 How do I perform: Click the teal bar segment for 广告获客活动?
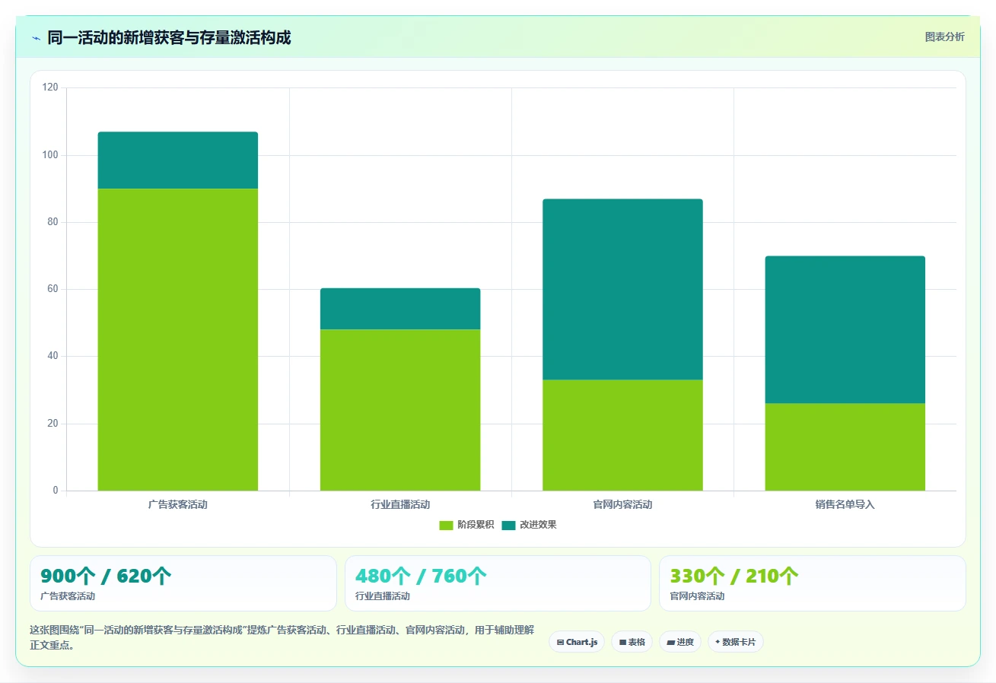178,160
